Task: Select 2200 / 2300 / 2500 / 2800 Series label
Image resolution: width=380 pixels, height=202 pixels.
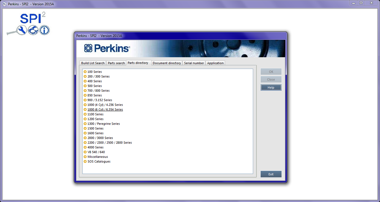Action: pos(110,143)
